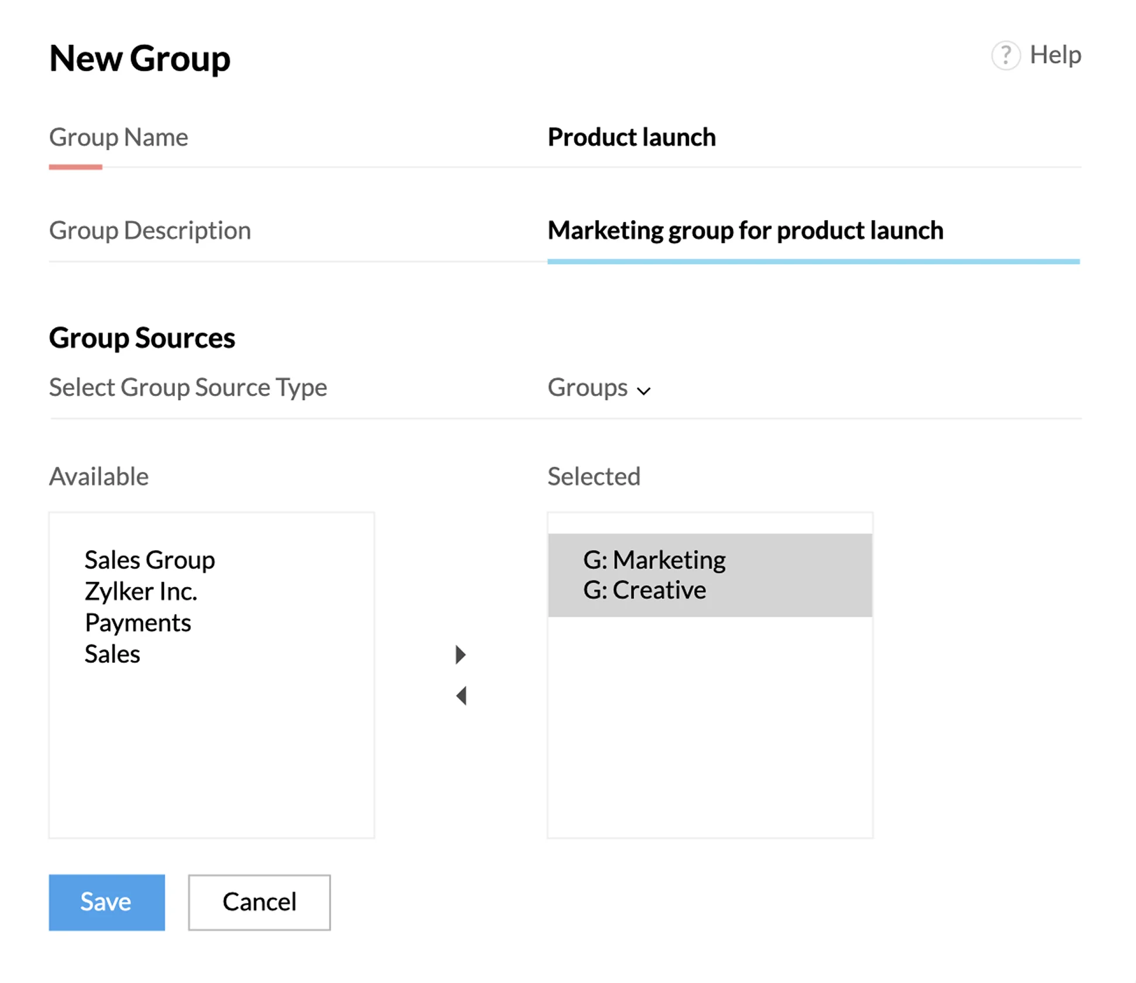This screenshot has height=983, width=1136.
Task: Click the Save button
Action: 106,902
